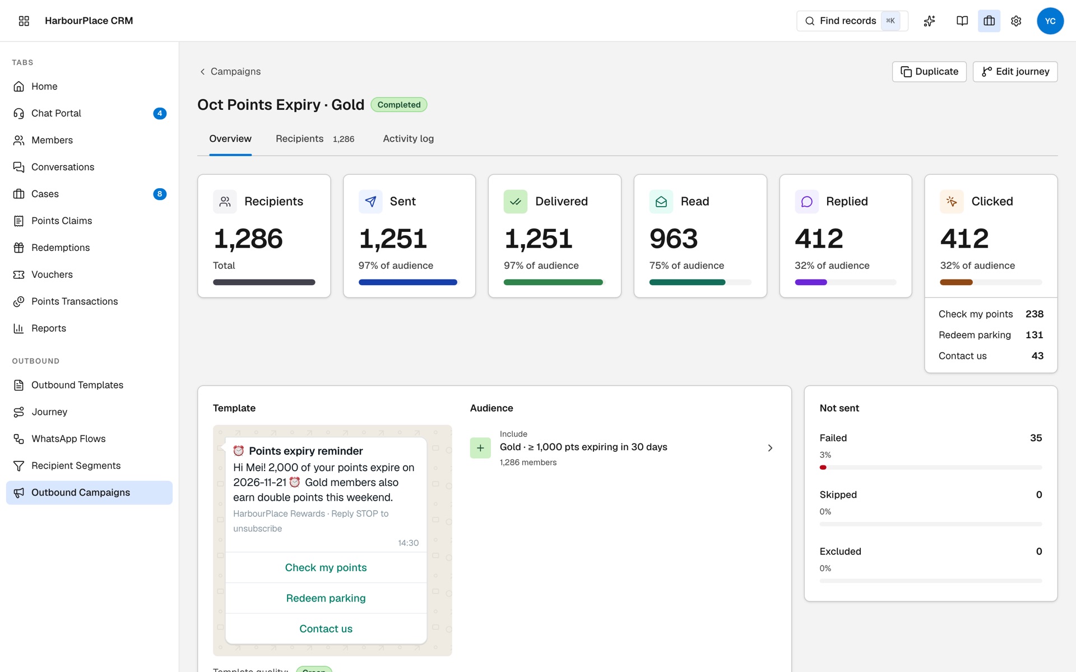Screen dimensions: 1076x672
Task: Click Contact us template button
Action: (x=326, y=629)
